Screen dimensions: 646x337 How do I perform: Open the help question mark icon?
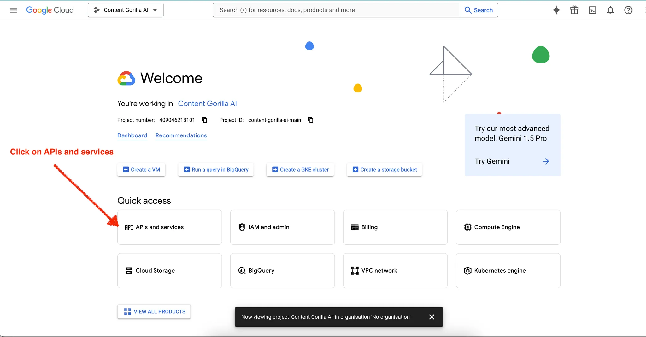pyautogui.click(x=628, y=10)
